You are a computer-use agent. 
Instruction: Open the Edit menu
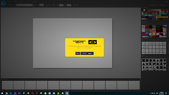pyautogui.click(x=16, y=2)
